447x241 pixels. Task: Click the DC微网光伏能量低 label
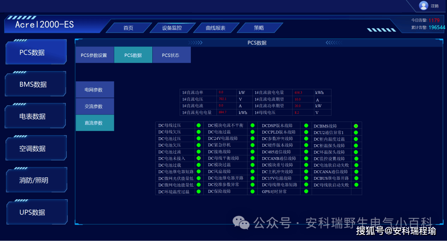[176, 178]
